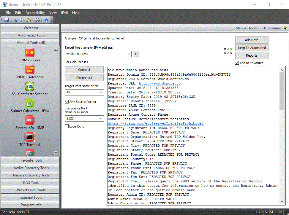The height and width of the screenshot is (215, 289).
Task: Open the Accessibility menu
Action: point(35,13)
